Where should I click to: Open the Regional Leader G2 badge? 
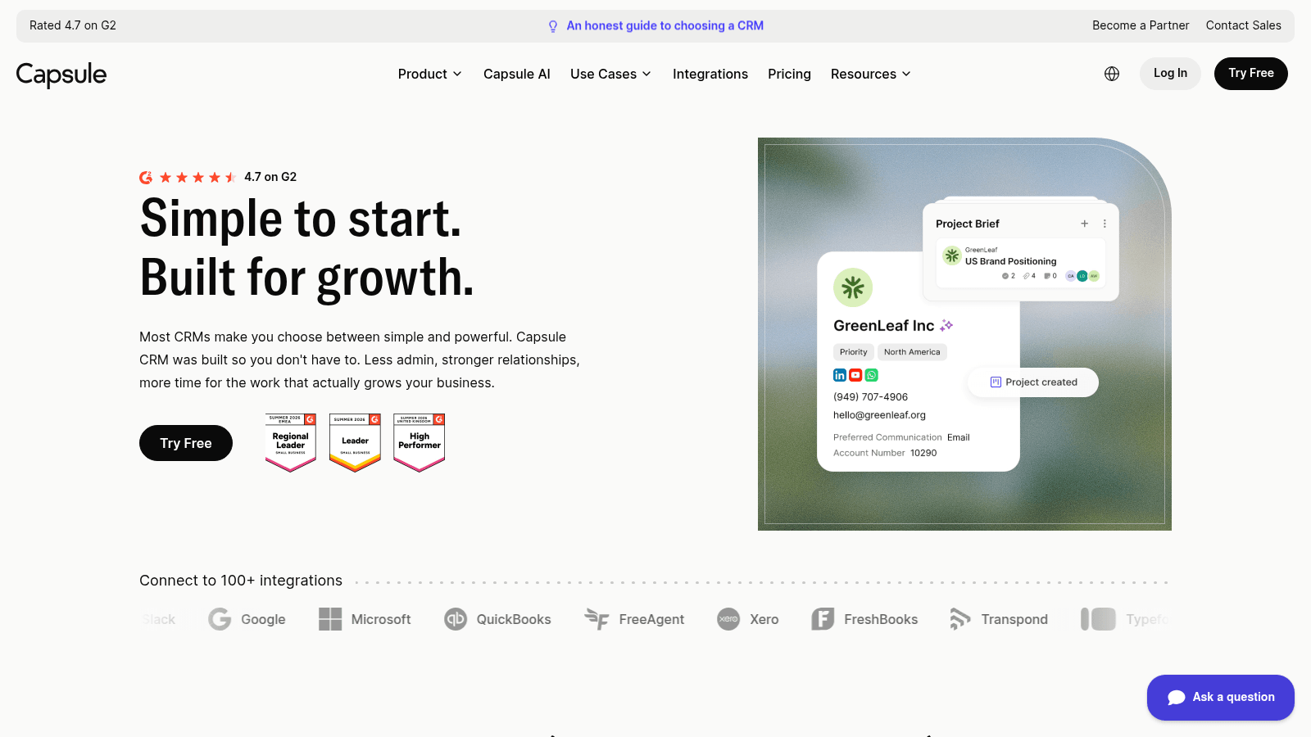(290, 442)
